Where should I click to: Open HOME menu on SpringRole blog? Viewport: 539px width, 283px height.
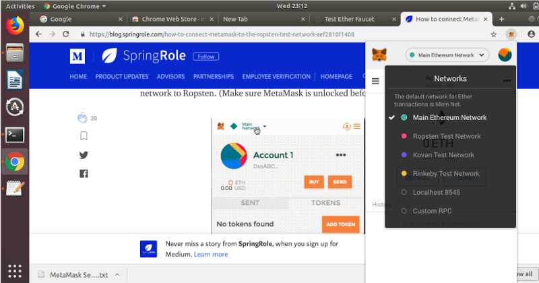78,76
